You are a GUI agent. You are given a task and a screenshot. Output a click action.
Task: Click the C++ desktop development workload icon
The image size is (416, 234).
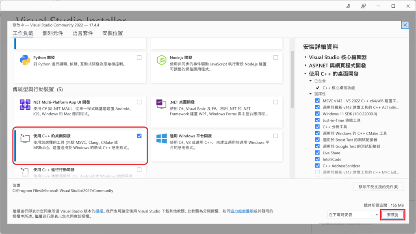pos(25,138)
